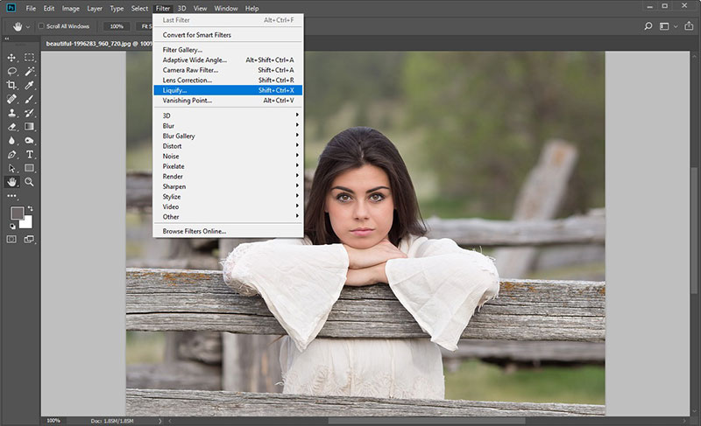Select the Blur tool
The height and width of the screenshot is (426, 701).
pyautogui.click(x=11, y=141)
